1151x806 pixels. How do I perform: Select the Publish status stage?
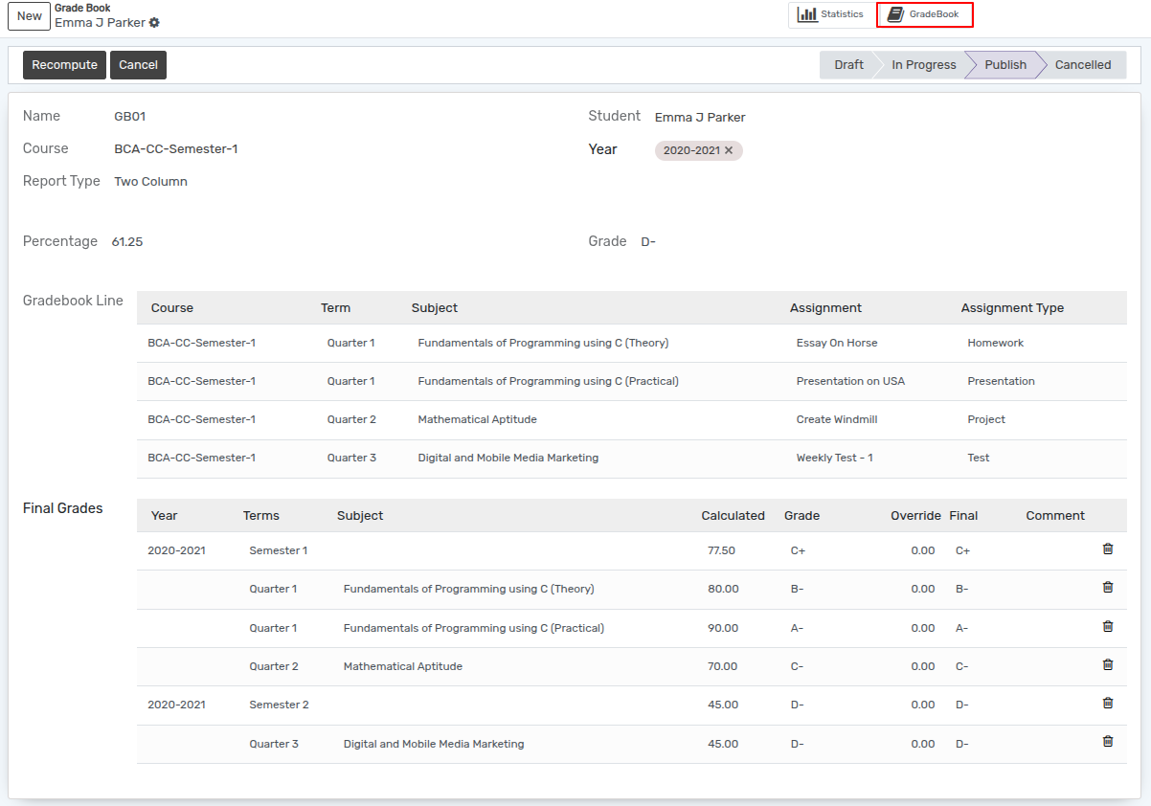(x=1004, y=65)
